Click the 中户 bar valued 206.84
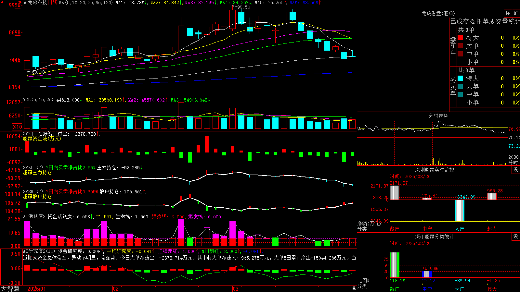This screenshot has height=292, width=520. [427, 199]
